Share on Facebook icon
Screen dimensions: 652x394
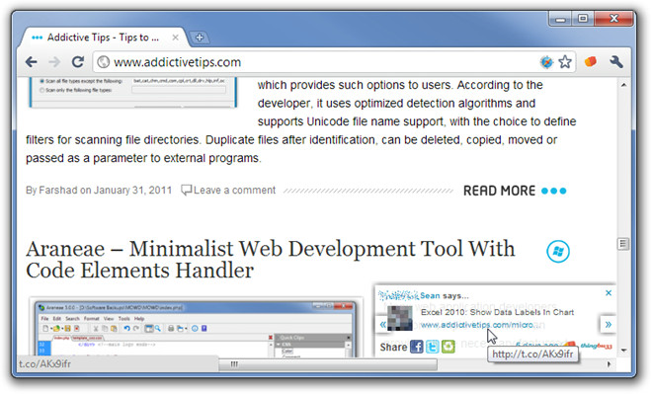click(417, 347)
